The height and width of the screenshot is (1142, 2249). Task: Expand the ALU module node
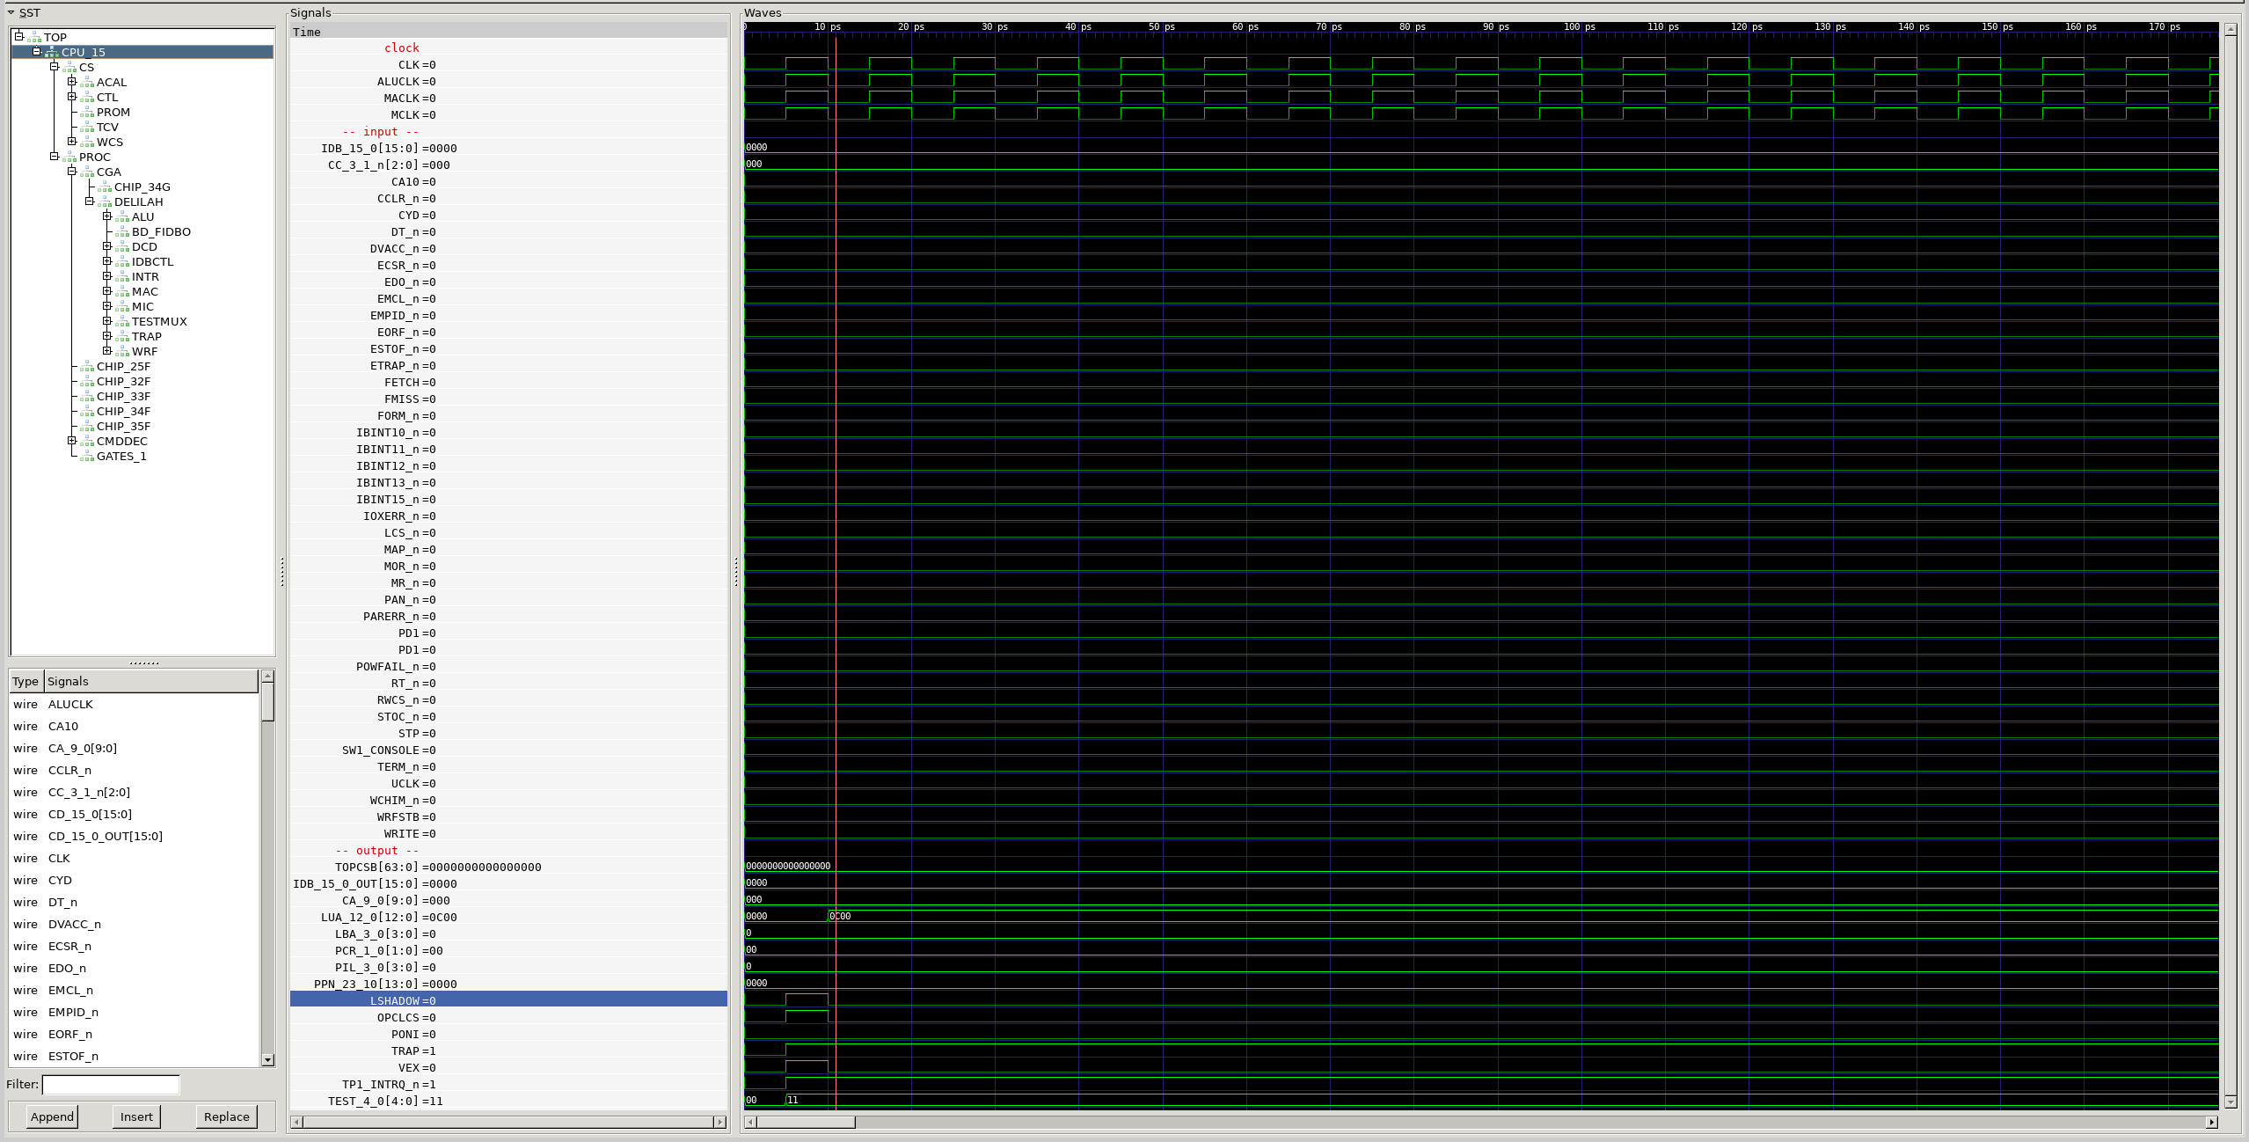(106, 216)
